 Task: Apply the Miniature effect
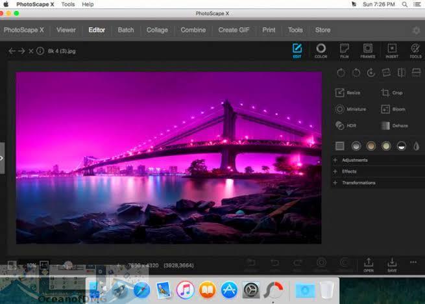pos(350,109)
